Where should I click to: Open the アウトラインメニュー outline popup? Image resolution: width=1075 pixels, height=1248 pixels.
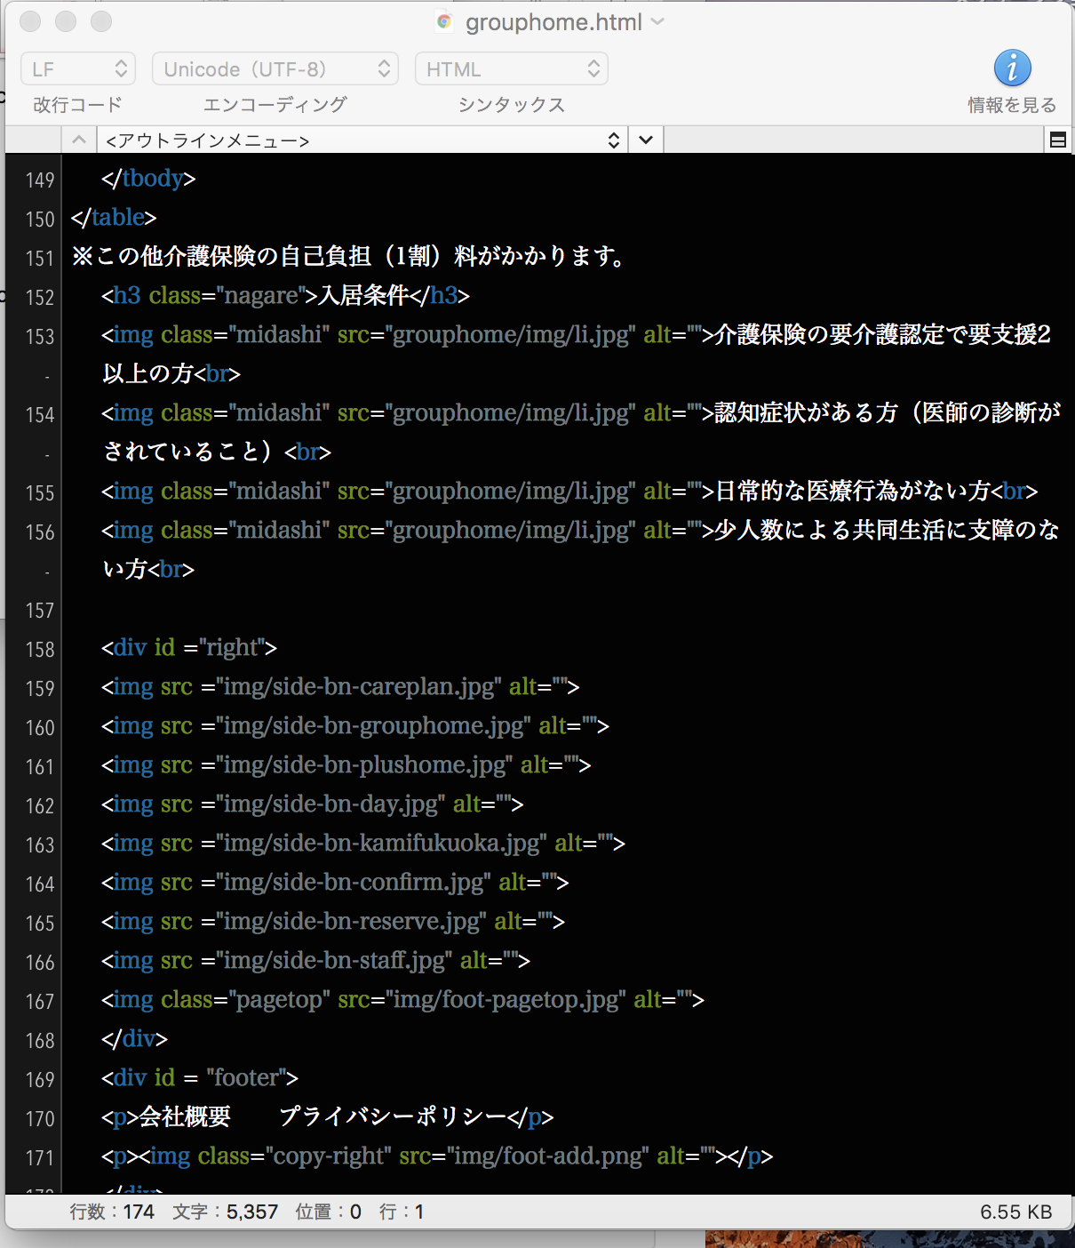point(362,140)
